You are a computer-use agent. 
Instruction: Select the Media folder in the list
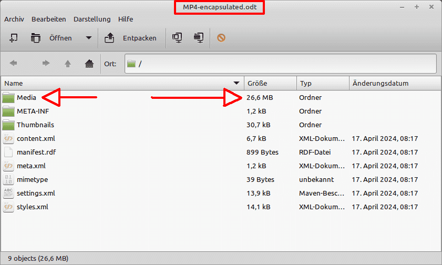[x=26, y=98]
